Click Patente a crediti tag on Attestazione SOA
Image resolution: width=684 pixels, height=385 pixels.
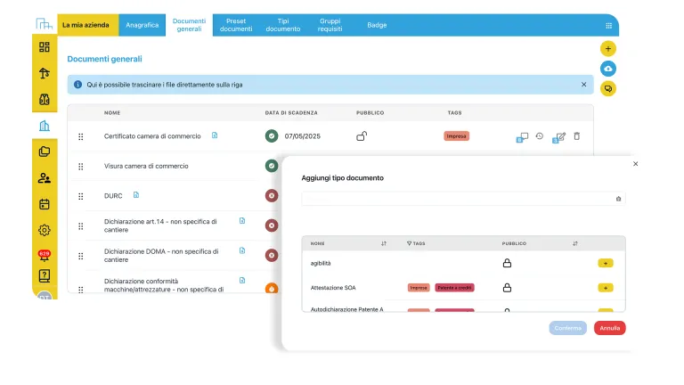(x=454, y=288)
